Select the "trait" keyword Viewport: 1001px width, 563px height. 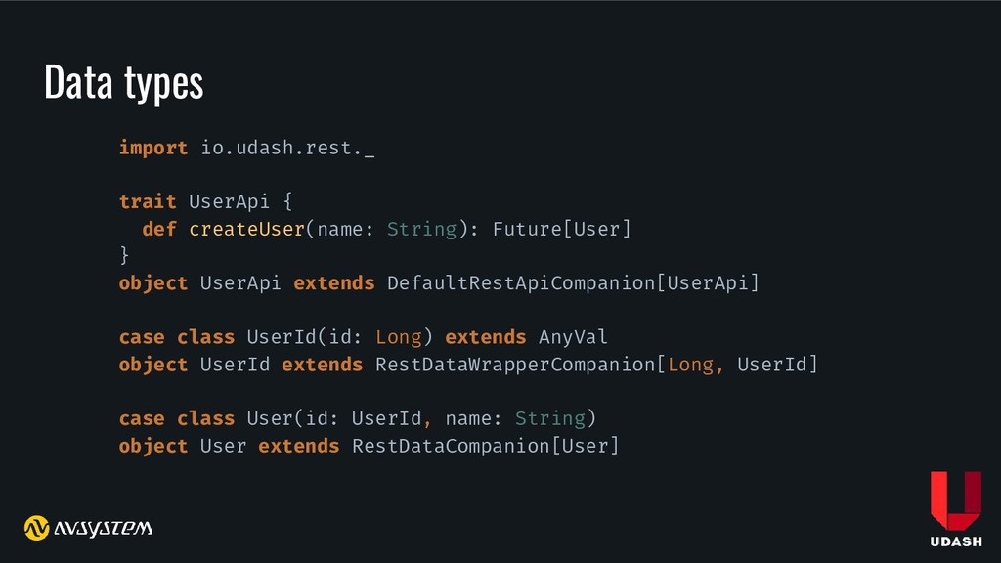[147, 201]
